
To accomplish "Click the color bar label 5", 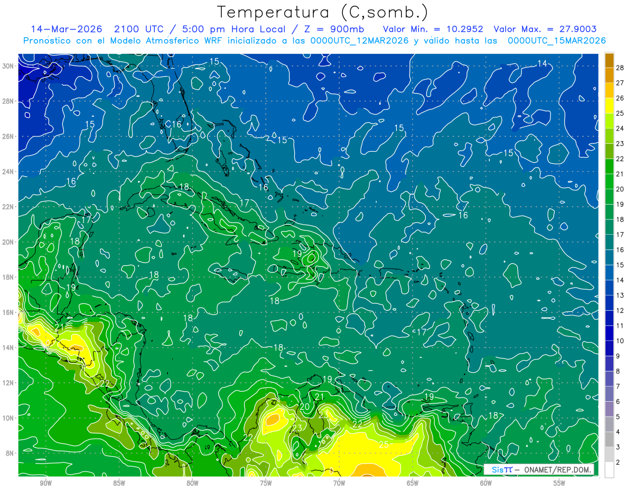I will tap(618, 417).
